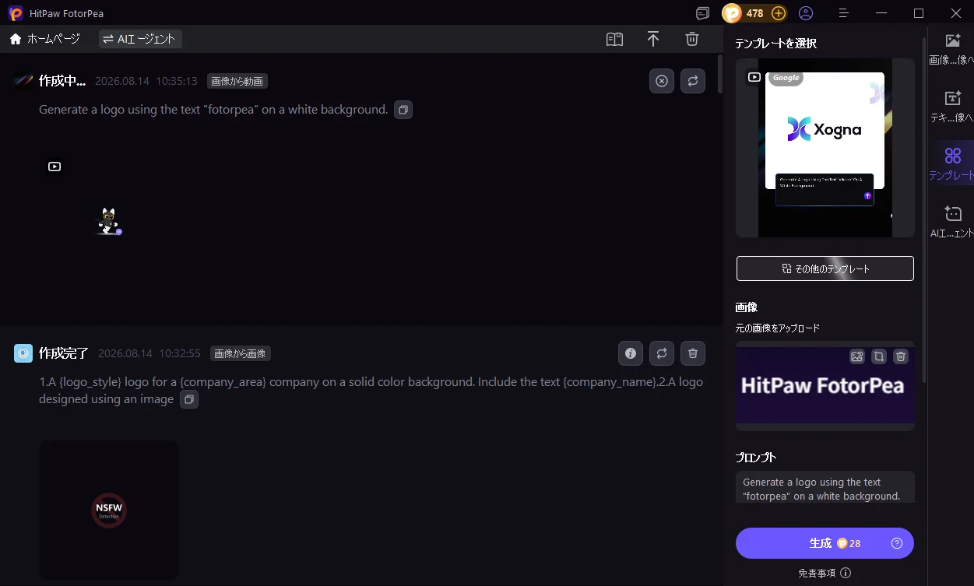Click the HitPaw FotorPea app logo

[16, 13]
